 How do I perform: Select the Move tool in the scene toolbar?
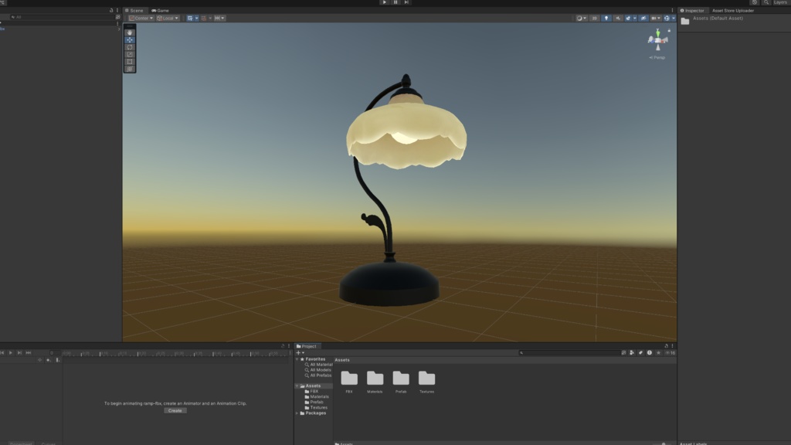tap(131, 40)
